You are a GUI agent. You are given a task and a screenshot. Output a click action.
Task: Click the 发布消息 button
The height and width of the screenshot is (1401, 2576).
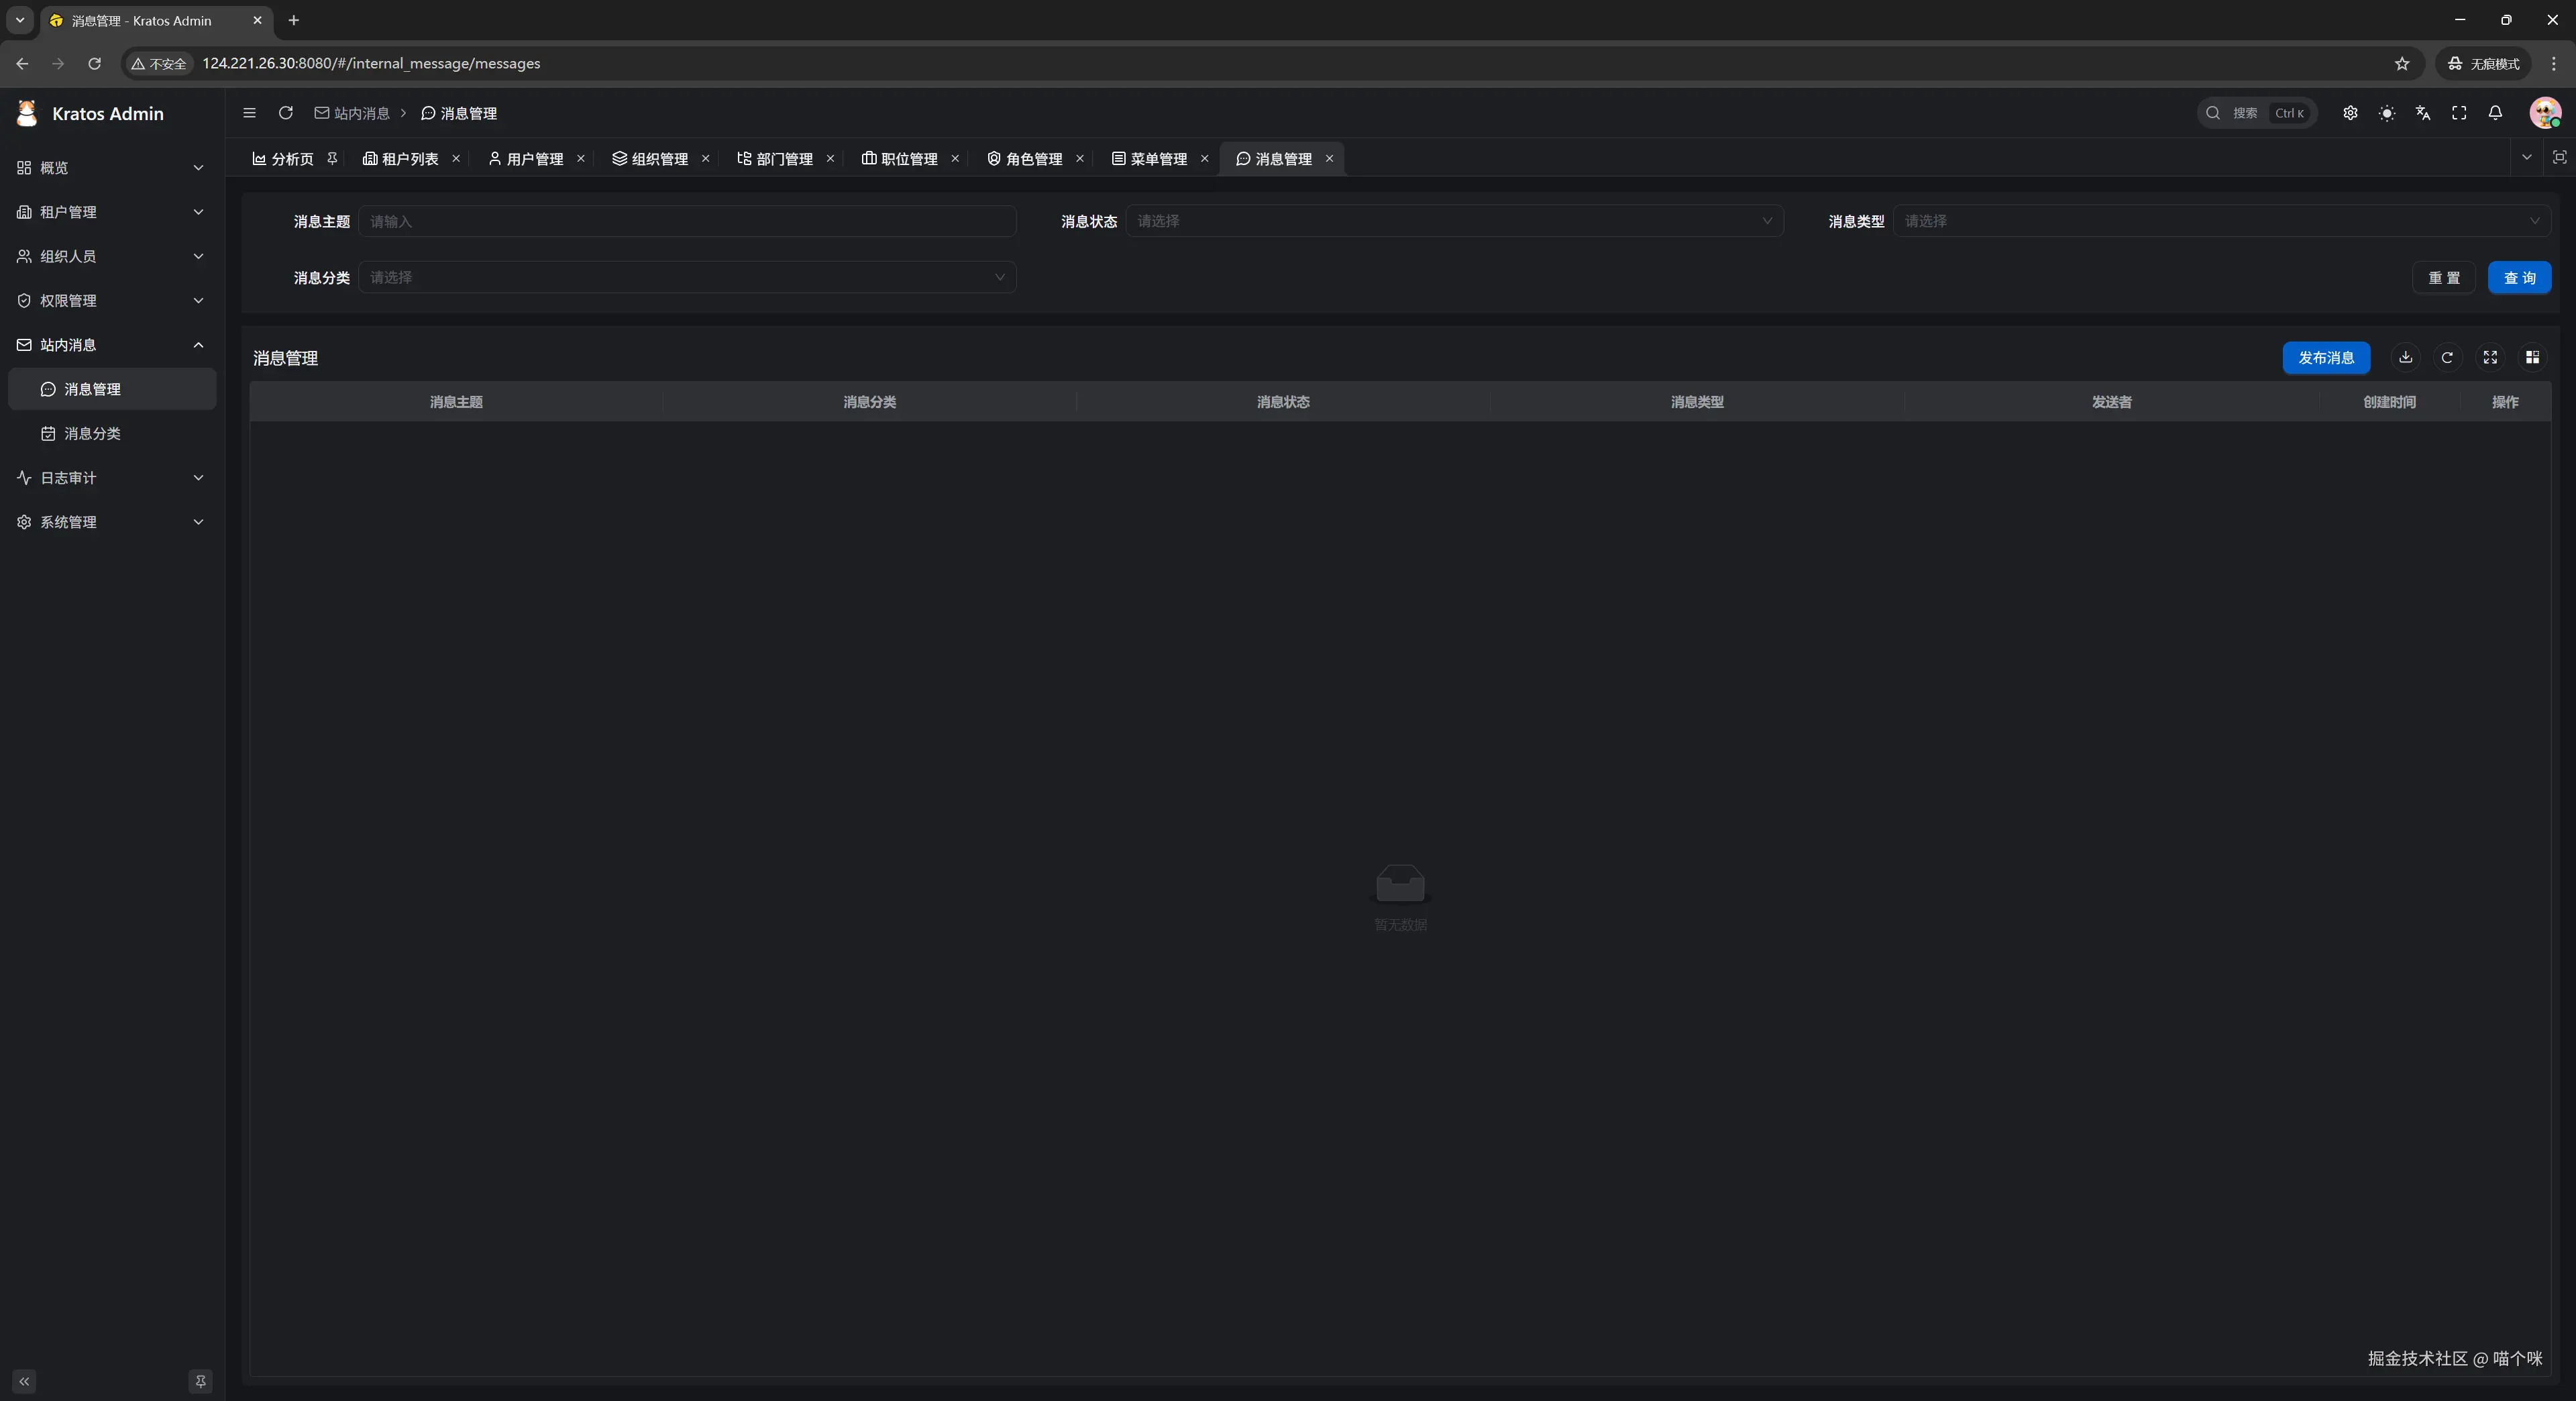(2326, 357)
